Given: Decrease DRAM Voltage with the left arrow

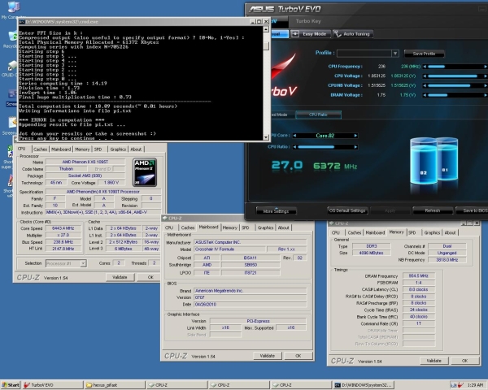Looking at the screenshot, I should click(x=425, y=95).
